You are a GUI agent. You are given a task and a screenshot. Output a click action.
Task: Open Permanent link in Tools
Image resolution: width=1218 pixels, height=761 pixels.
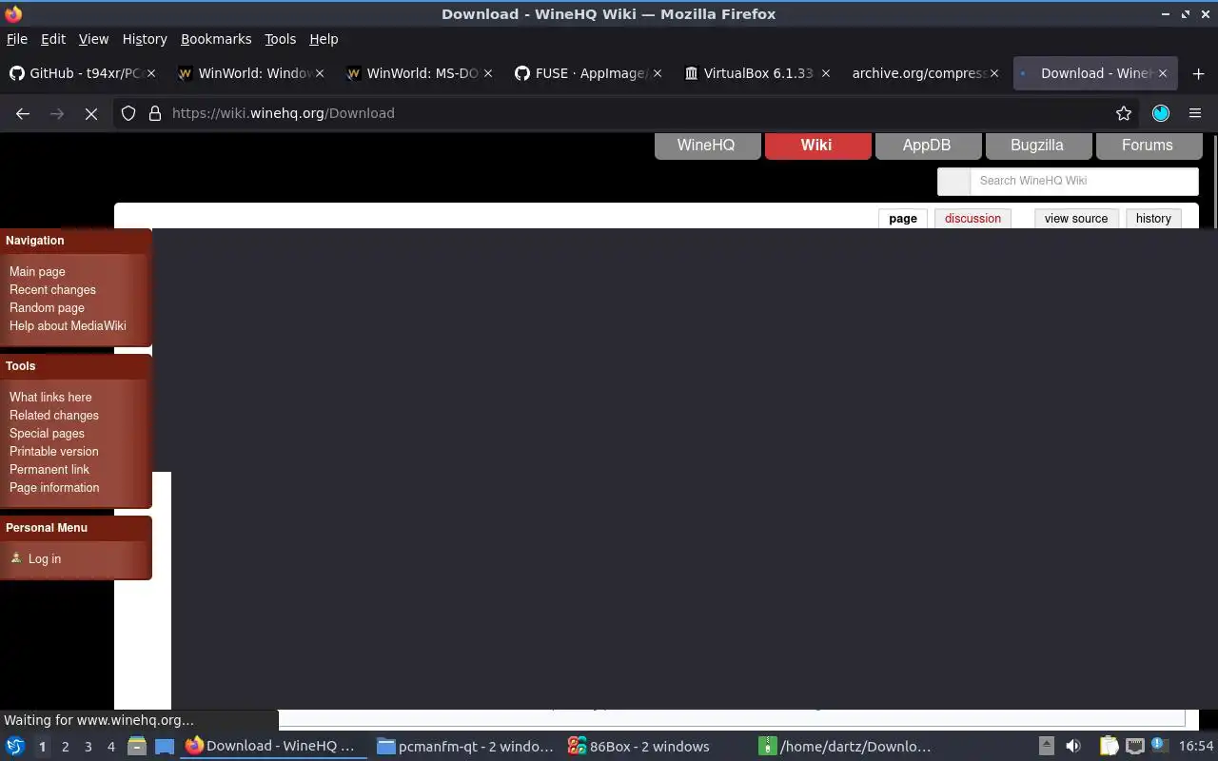(x=49, y=470)
